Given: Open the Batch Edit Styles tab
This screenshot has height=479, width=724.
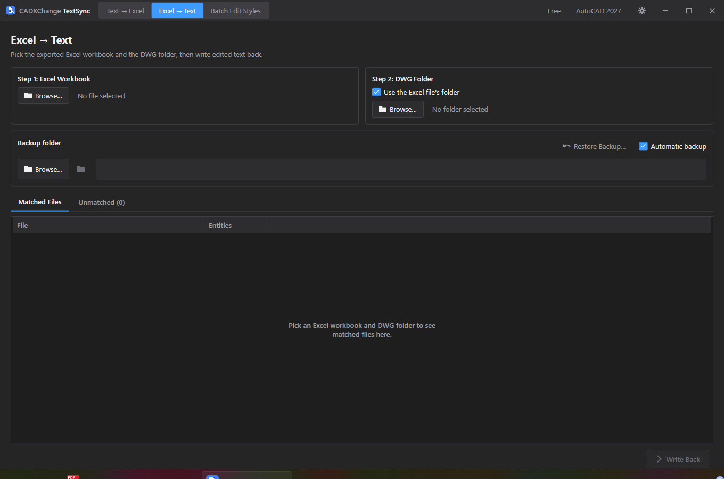Looking at the screenshot, I should pyautogui.click(x=236, y=11).
